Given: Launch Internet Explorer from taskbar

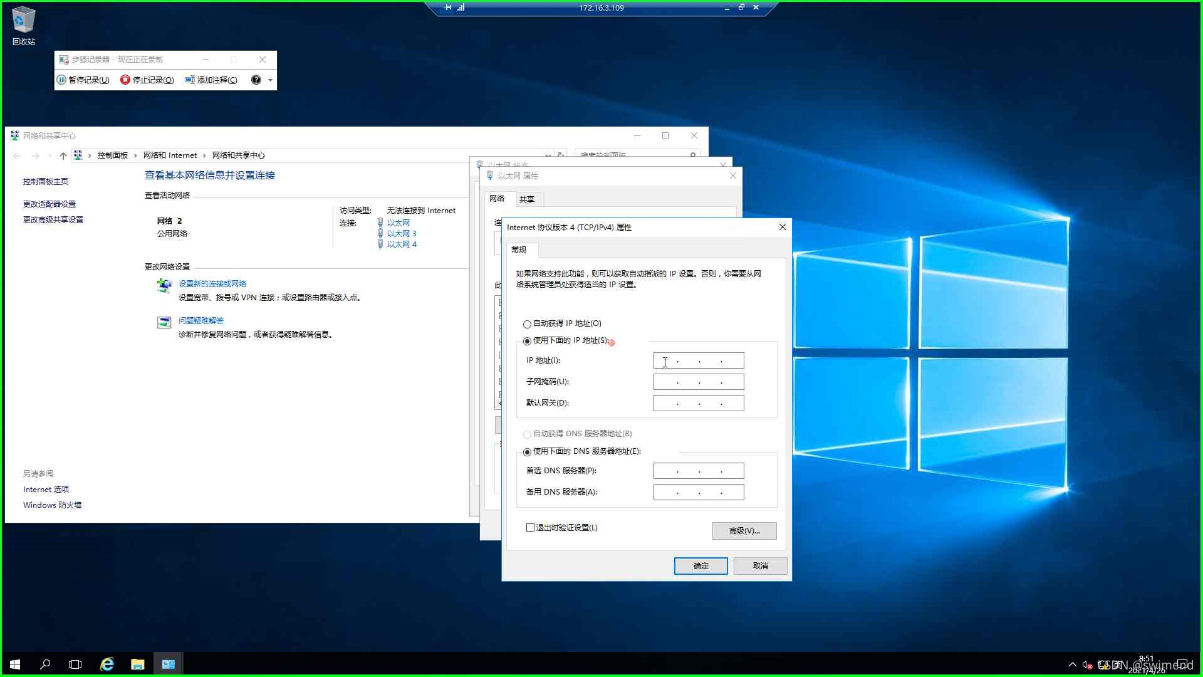Looking at the screenshot, I should 107,664.
